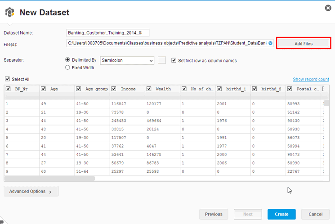The height and width of the screenshot is (224, 335).
Task: Click Wealth cell 4047
Action: click(x=151, y=146)
